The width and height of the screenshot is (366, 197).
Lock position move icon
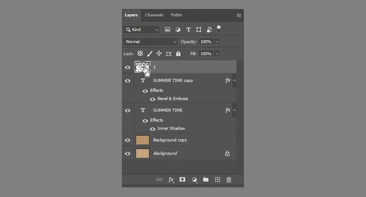[x=159, y=53]
